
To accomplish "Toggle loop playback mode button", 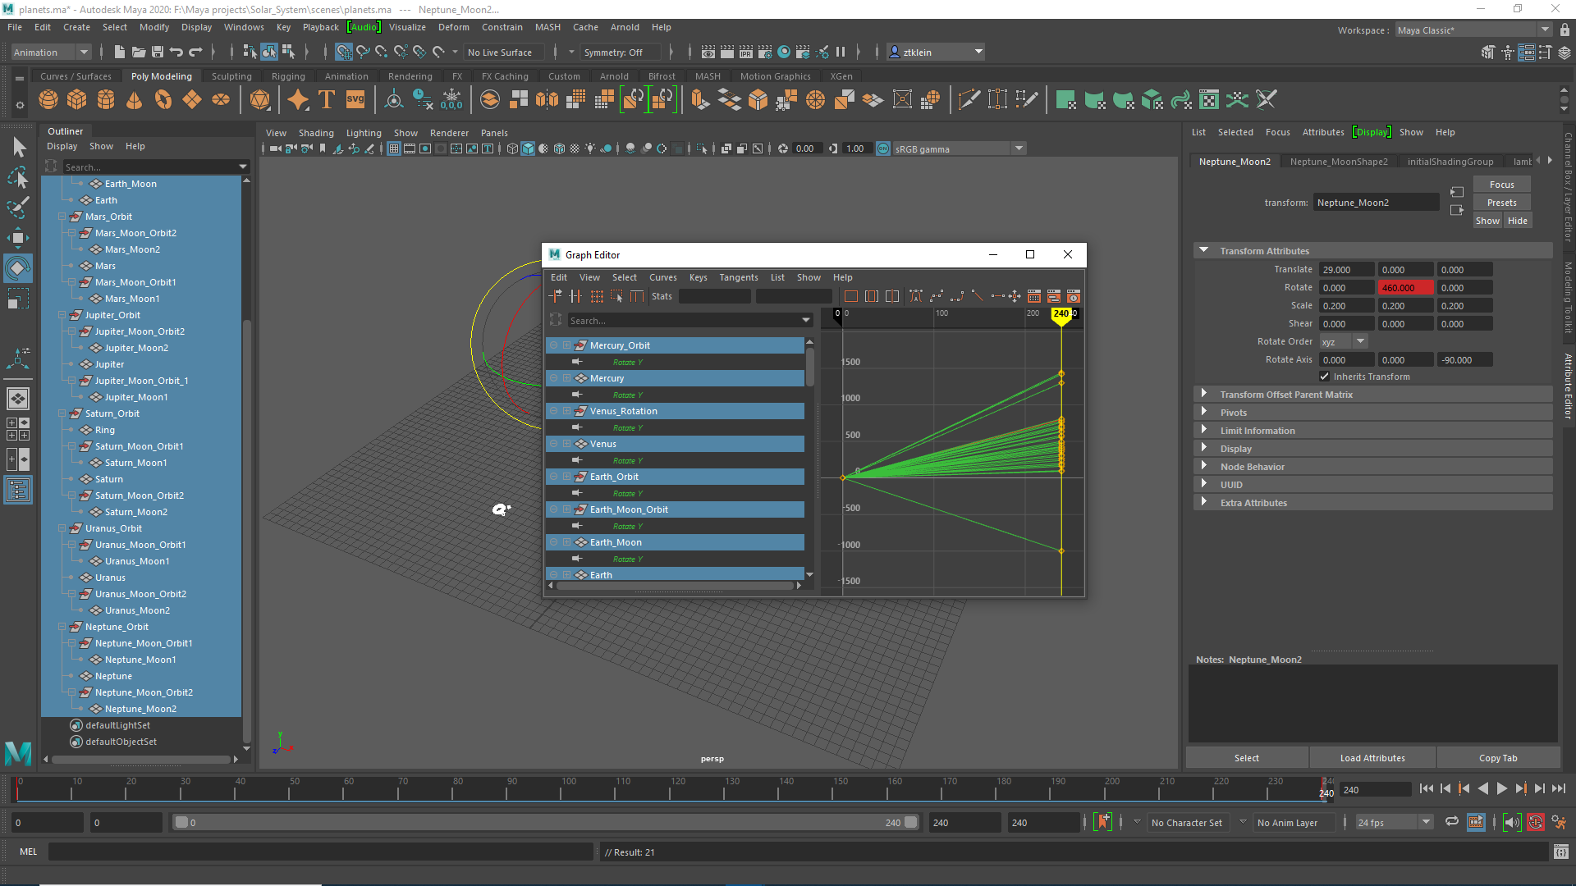I will click(x=1451, y=823).
